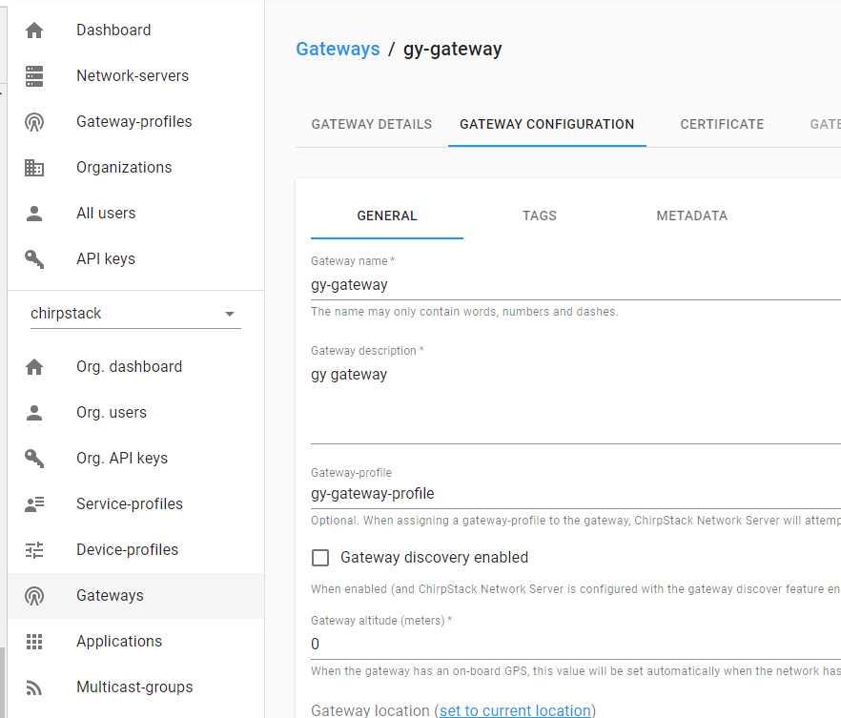Switch to the Tags sub-tab
This screenshot has height=718, width=841.
pyautogui.click(x=540, y=216)
